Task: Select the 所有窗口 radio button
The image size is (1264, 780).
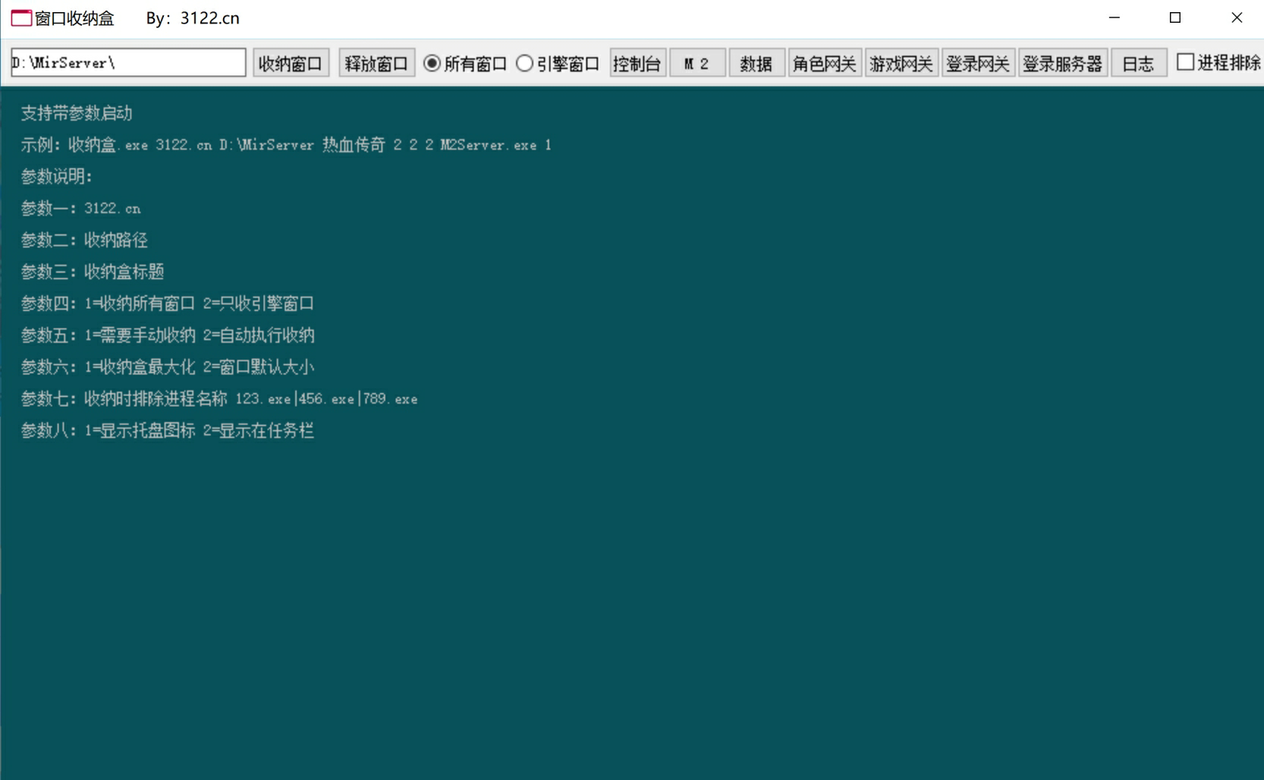Action: coord(465,64)
